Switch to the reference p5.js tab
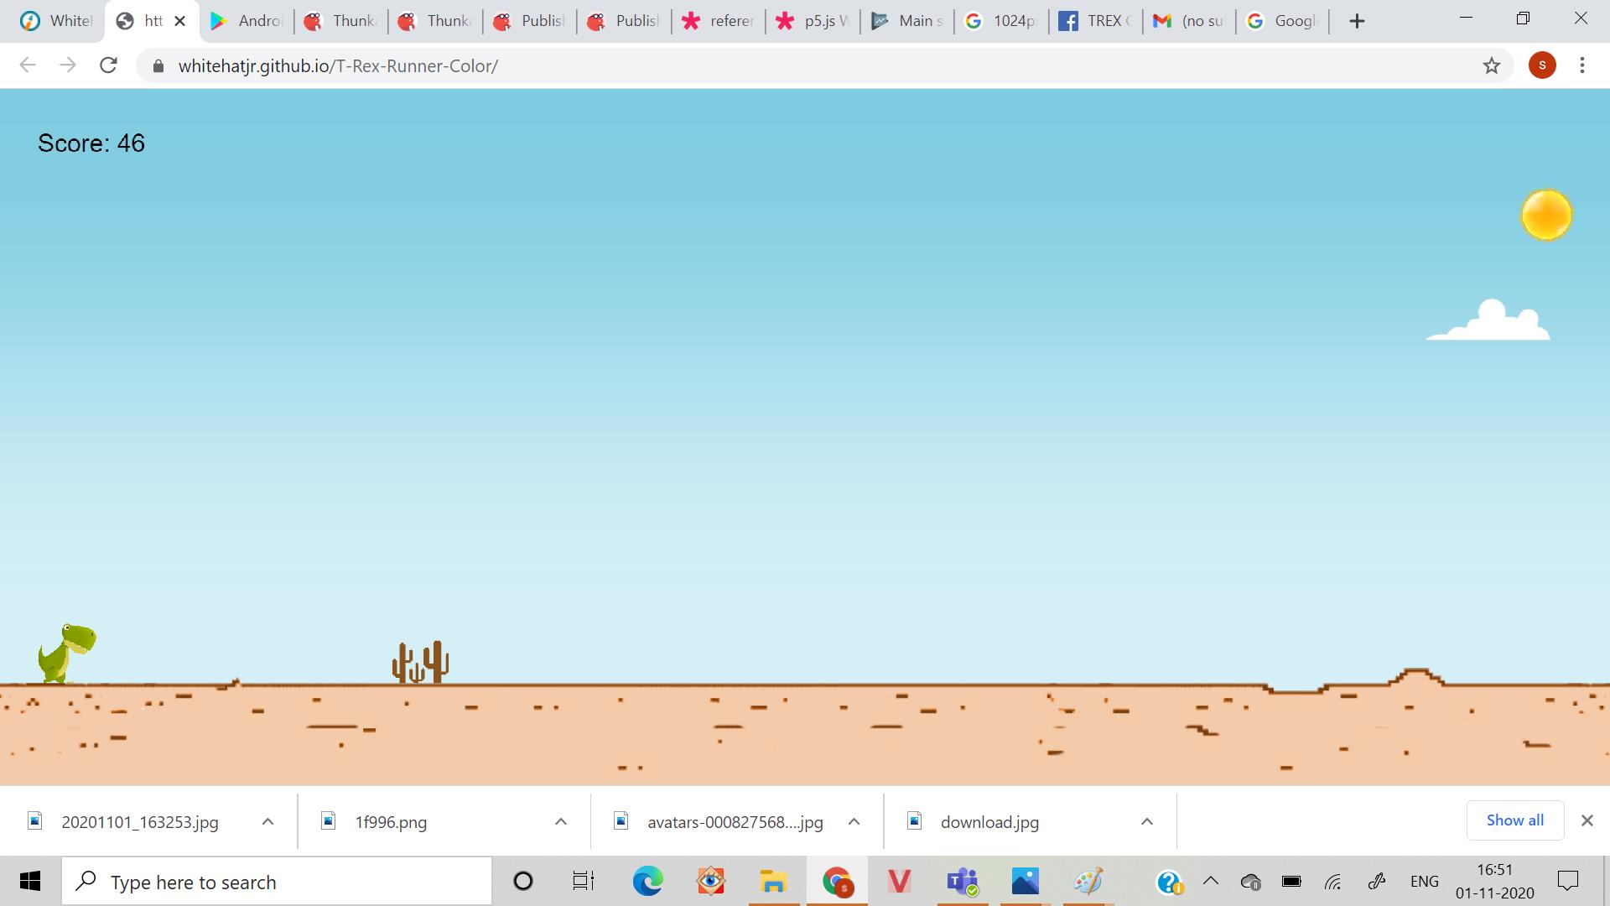Image resolution: width=1610 pixels, height=906 pixels. [718, 21]
